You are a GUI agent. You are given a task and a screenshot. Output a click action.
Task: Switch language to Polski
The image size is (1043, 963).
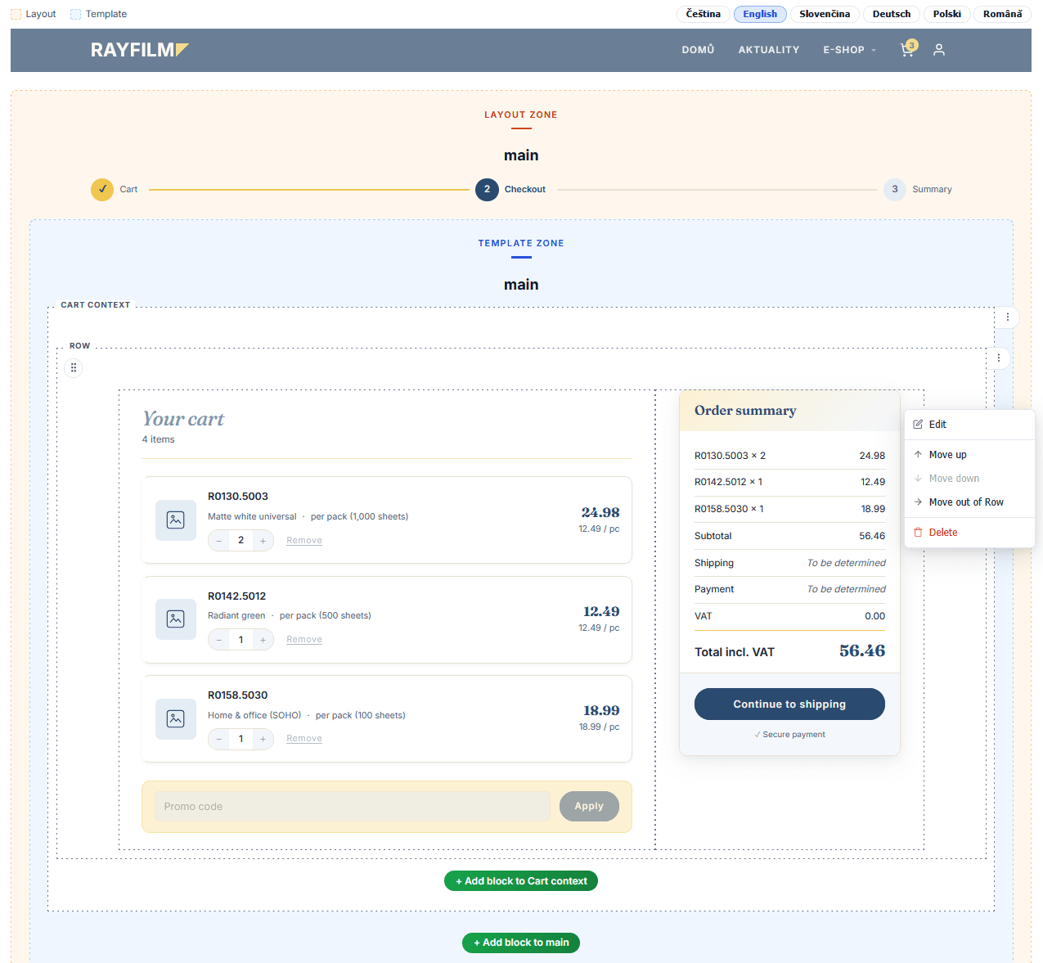pos(947,14)
